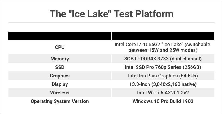Click the Intel Wi-Fi 6 AX201 2x2 value

163,93
